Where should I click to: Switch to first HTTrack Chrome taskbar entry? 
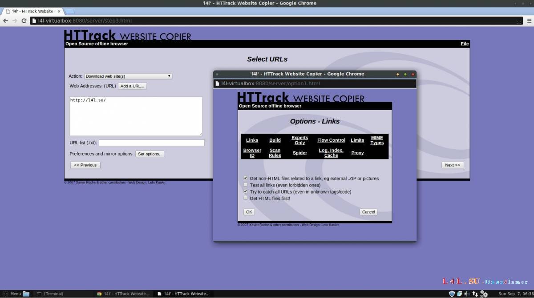click(x=124, y=294)
